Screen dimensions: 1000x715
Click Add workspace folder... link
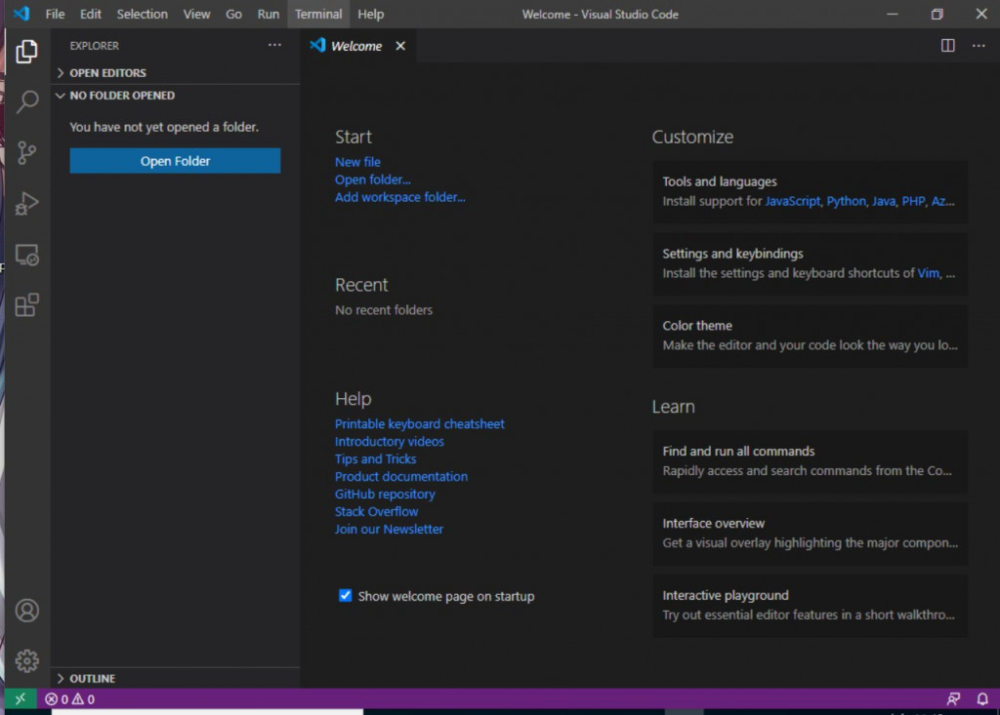pos(399,197)
